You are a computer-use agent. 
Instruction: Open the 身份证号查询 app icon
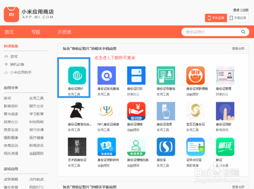(166, 75)
